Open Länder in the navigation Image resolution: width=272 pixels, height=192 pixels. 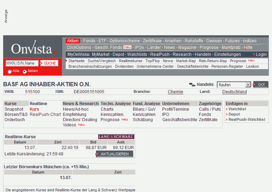154,47
